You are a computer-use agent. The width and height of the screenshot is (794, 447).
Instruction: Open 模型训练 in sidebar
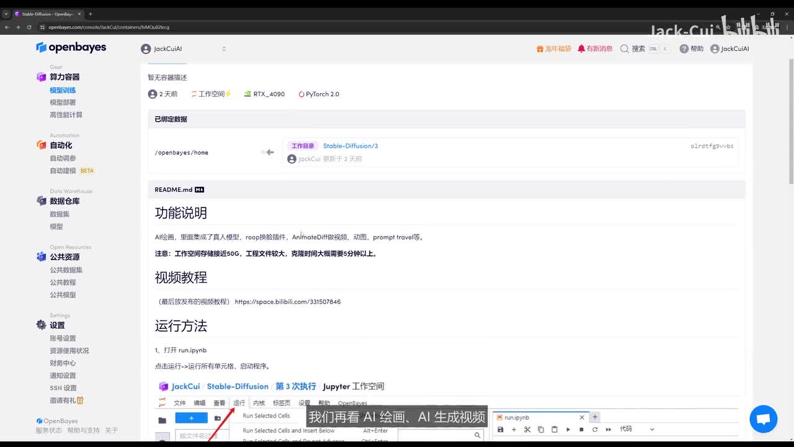pyautogui.click(x=63, y=90)
